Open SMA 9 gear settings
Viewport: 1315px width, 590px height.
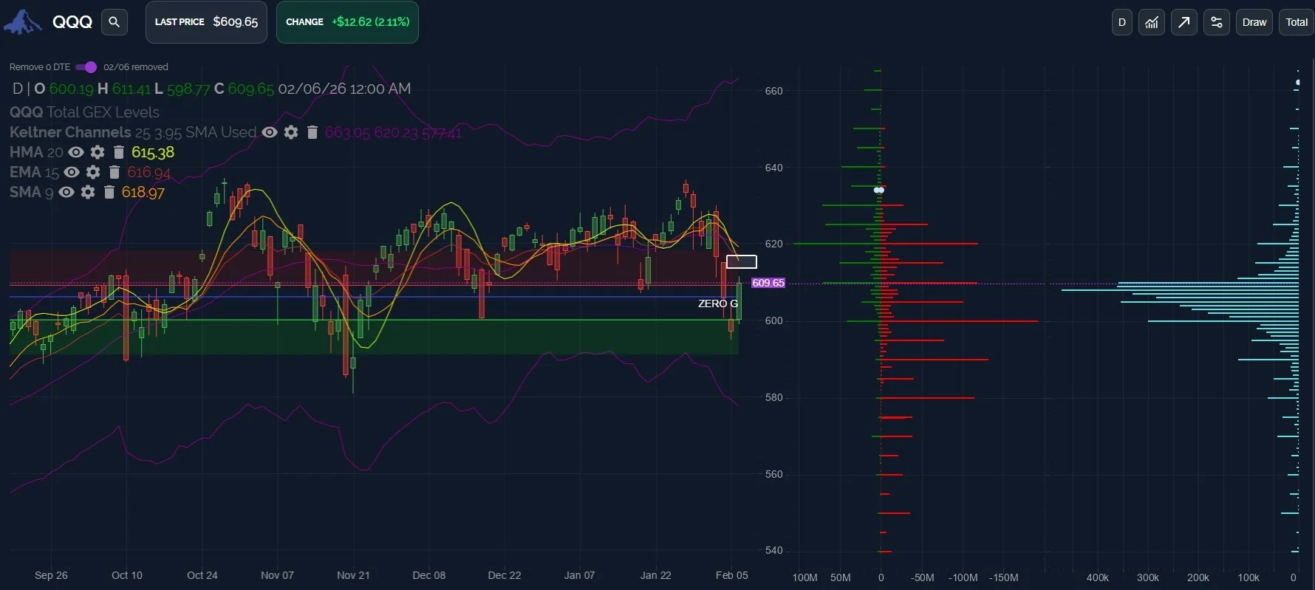click(x=87, y=192)
